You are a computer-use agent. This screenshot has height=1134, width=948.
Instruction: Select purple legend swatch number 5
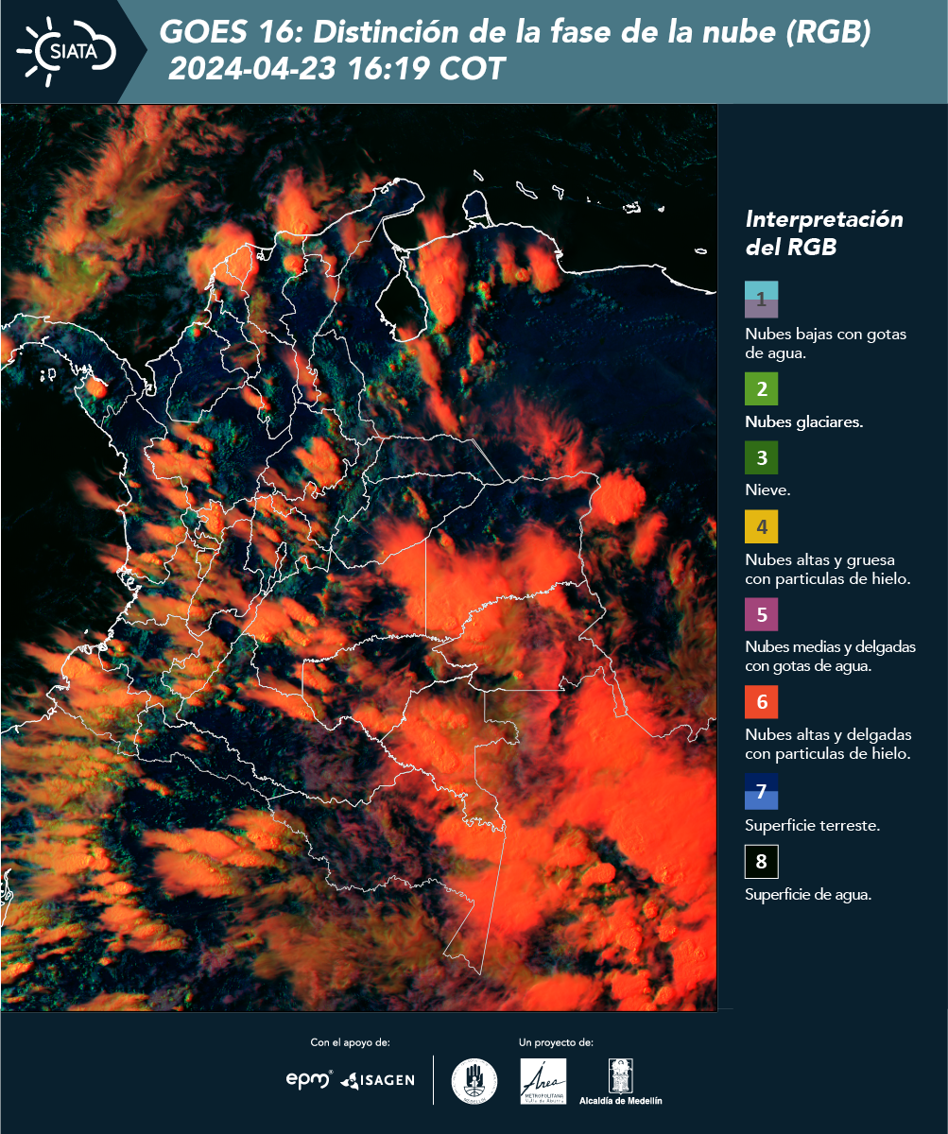[x=761, y=614]
